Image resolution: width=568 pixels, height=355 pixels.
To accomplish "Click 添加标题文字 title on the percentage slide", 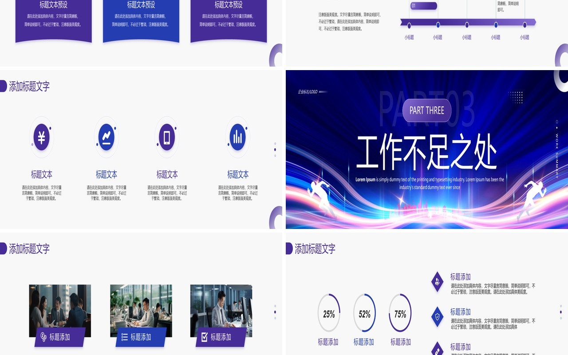I will tap(315, 248).
